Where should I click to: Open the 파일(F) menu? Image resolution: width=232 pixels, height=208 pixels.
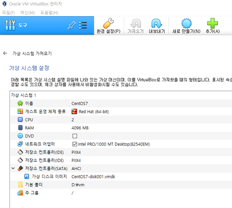pos(8,13)
